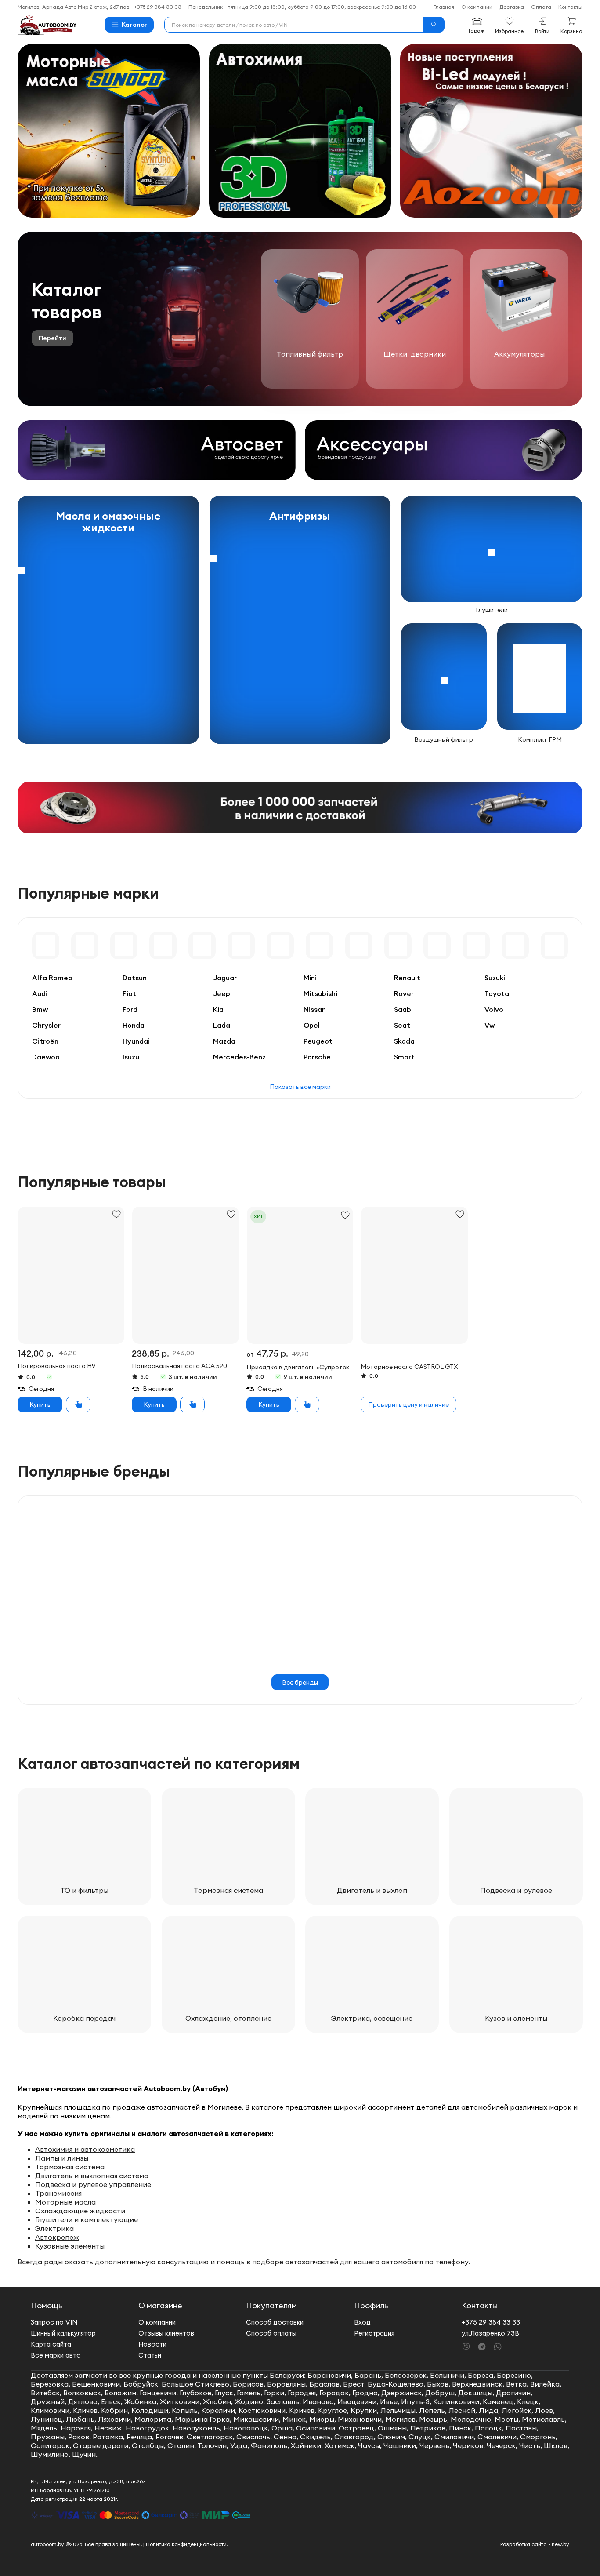Open Тормозная система category card
This screenshot has height=2576, width=600.
click(x=228, y=1845)
